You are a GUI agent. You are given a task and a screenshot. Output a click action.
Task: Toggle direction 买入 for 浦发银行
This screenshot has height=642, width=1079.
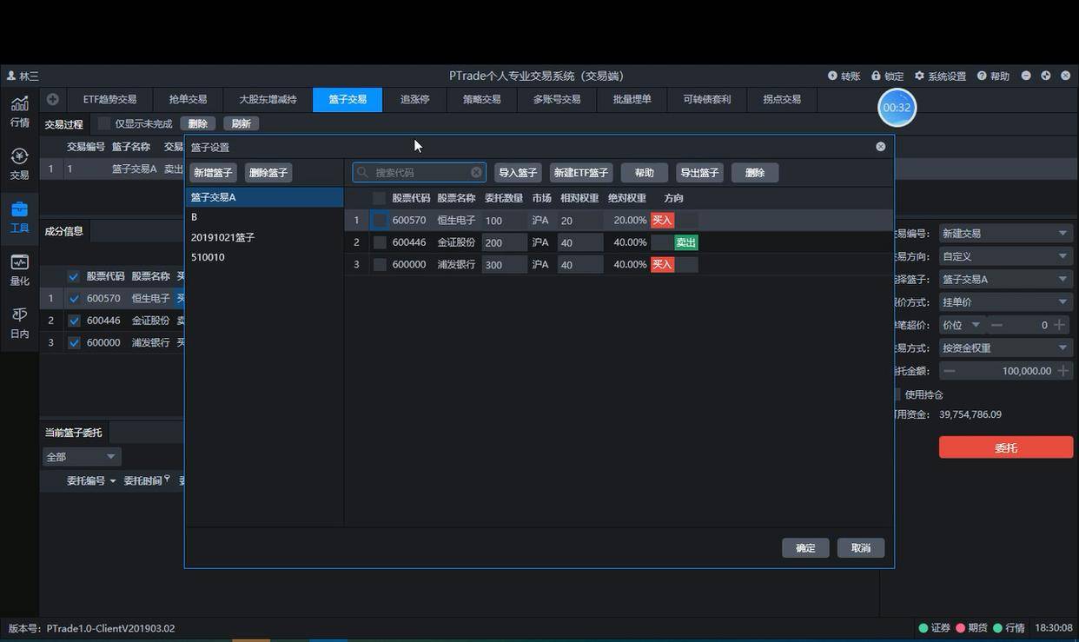pos(663,264)
